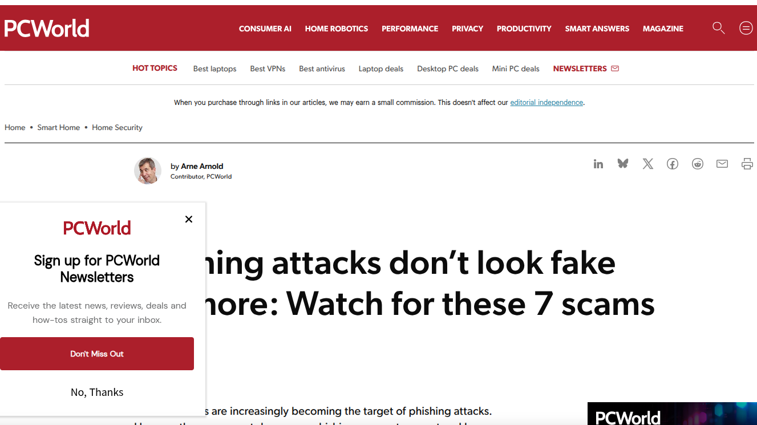757x425 pixels.
Task: Decline newsletter with No, Thanks
Action: coord(97,392)
